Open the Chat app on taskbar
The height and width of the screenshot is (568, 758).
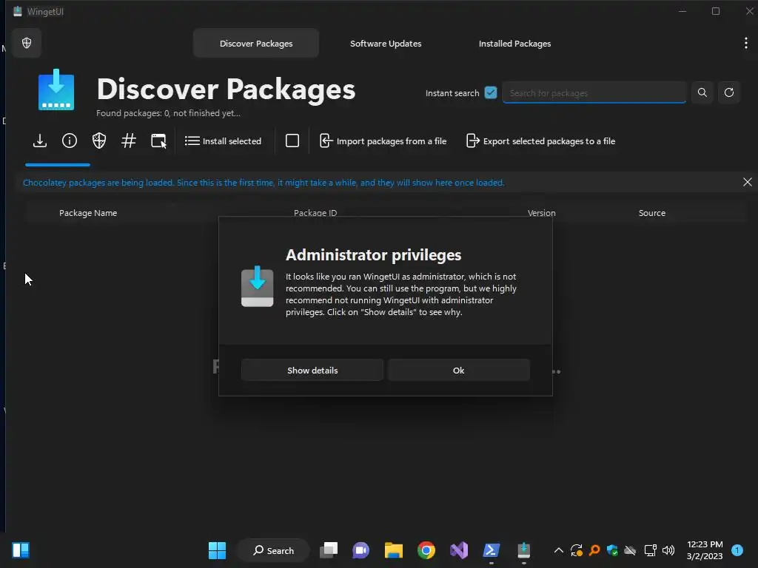pos(360,550)
